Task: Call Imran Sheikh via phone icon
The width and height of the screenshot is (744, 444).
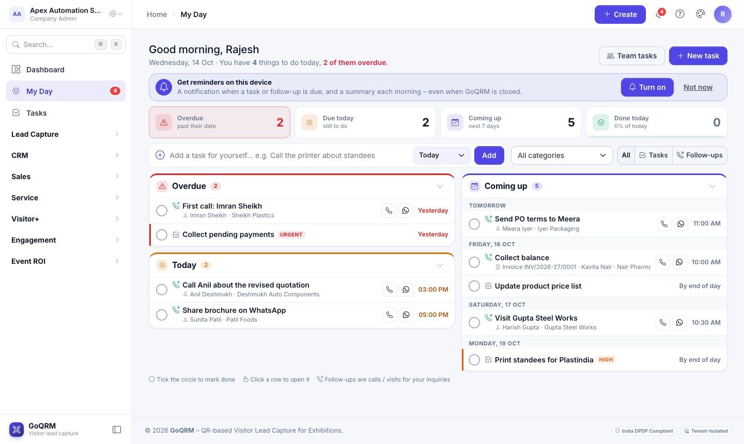Action: tap(389, 211)
